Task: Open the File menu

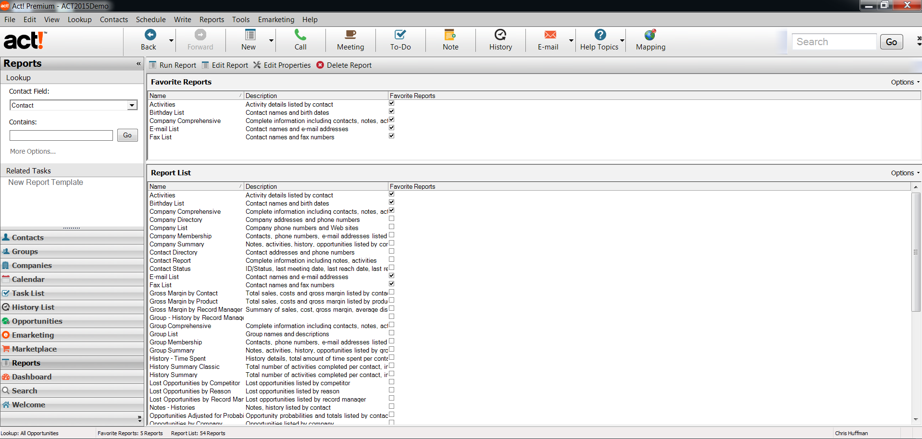Action: (10, 20)
